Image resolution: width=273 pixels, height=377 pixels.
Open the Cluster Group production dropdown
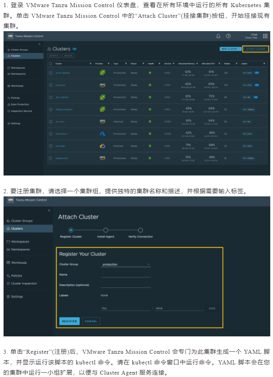coord(125,264)
